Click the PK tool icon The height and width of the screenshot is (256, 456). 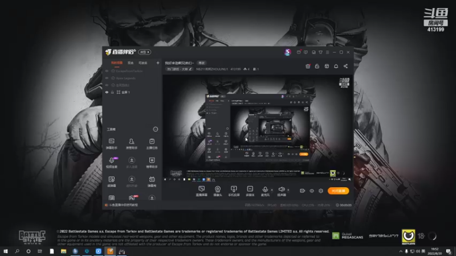point(132,198)
